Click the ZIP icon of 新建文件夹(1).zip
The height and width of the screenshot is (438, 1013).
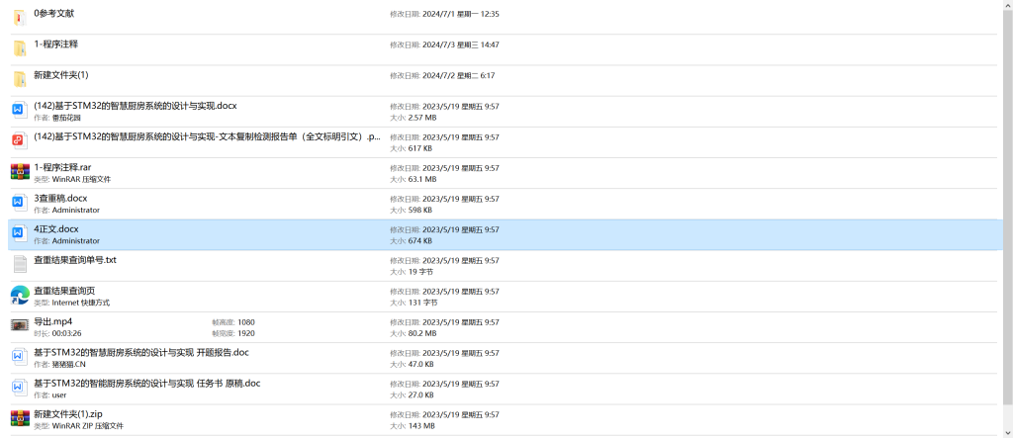[x=20, y=418]
